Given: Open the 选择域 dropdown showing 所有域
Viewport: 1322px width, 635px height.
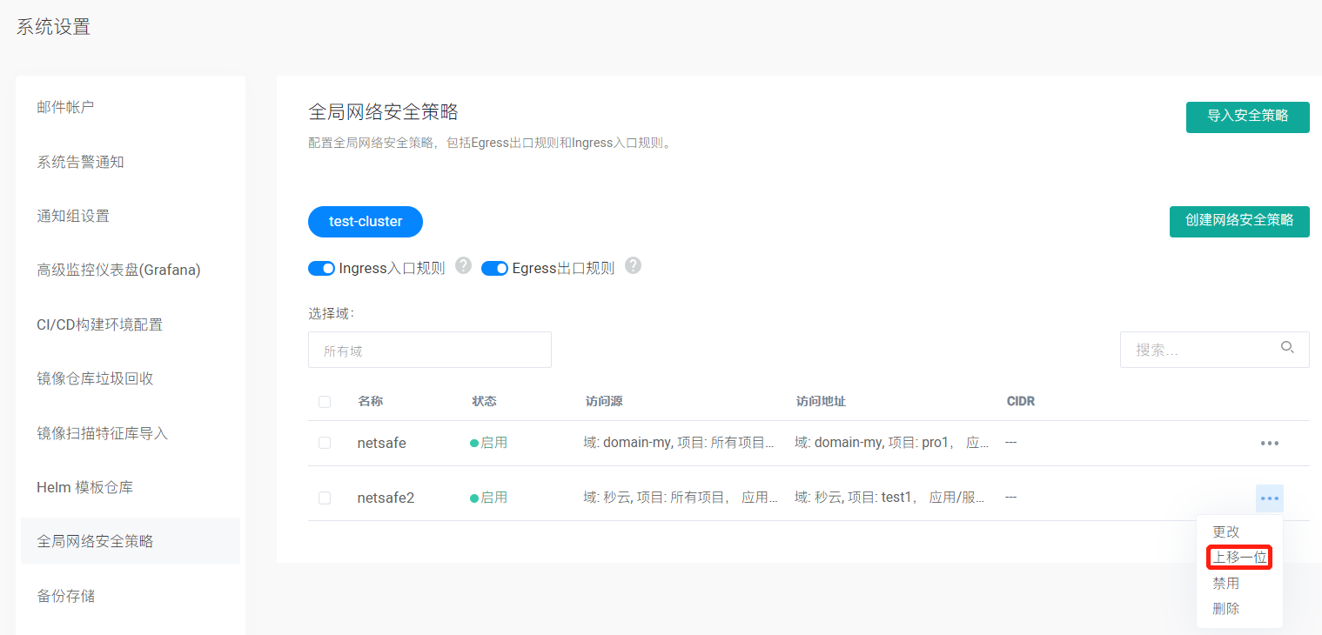Looking at the screenshot, I should coord(429,351).
